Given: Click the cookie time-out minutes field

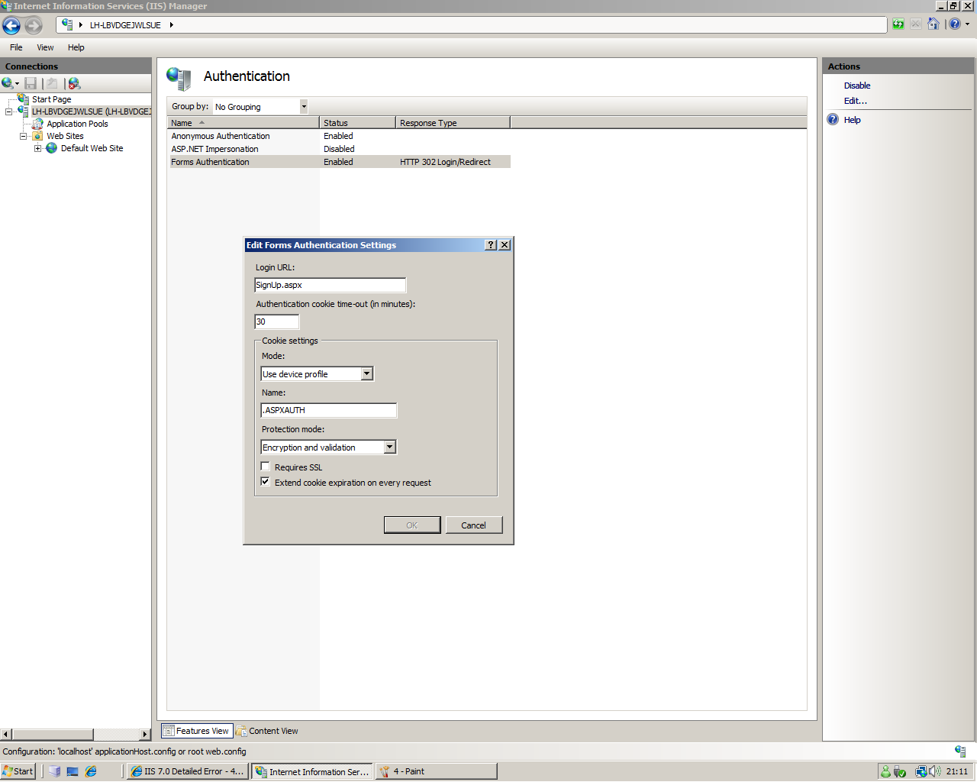Looking at the screenshot, I should pos(276,322).
